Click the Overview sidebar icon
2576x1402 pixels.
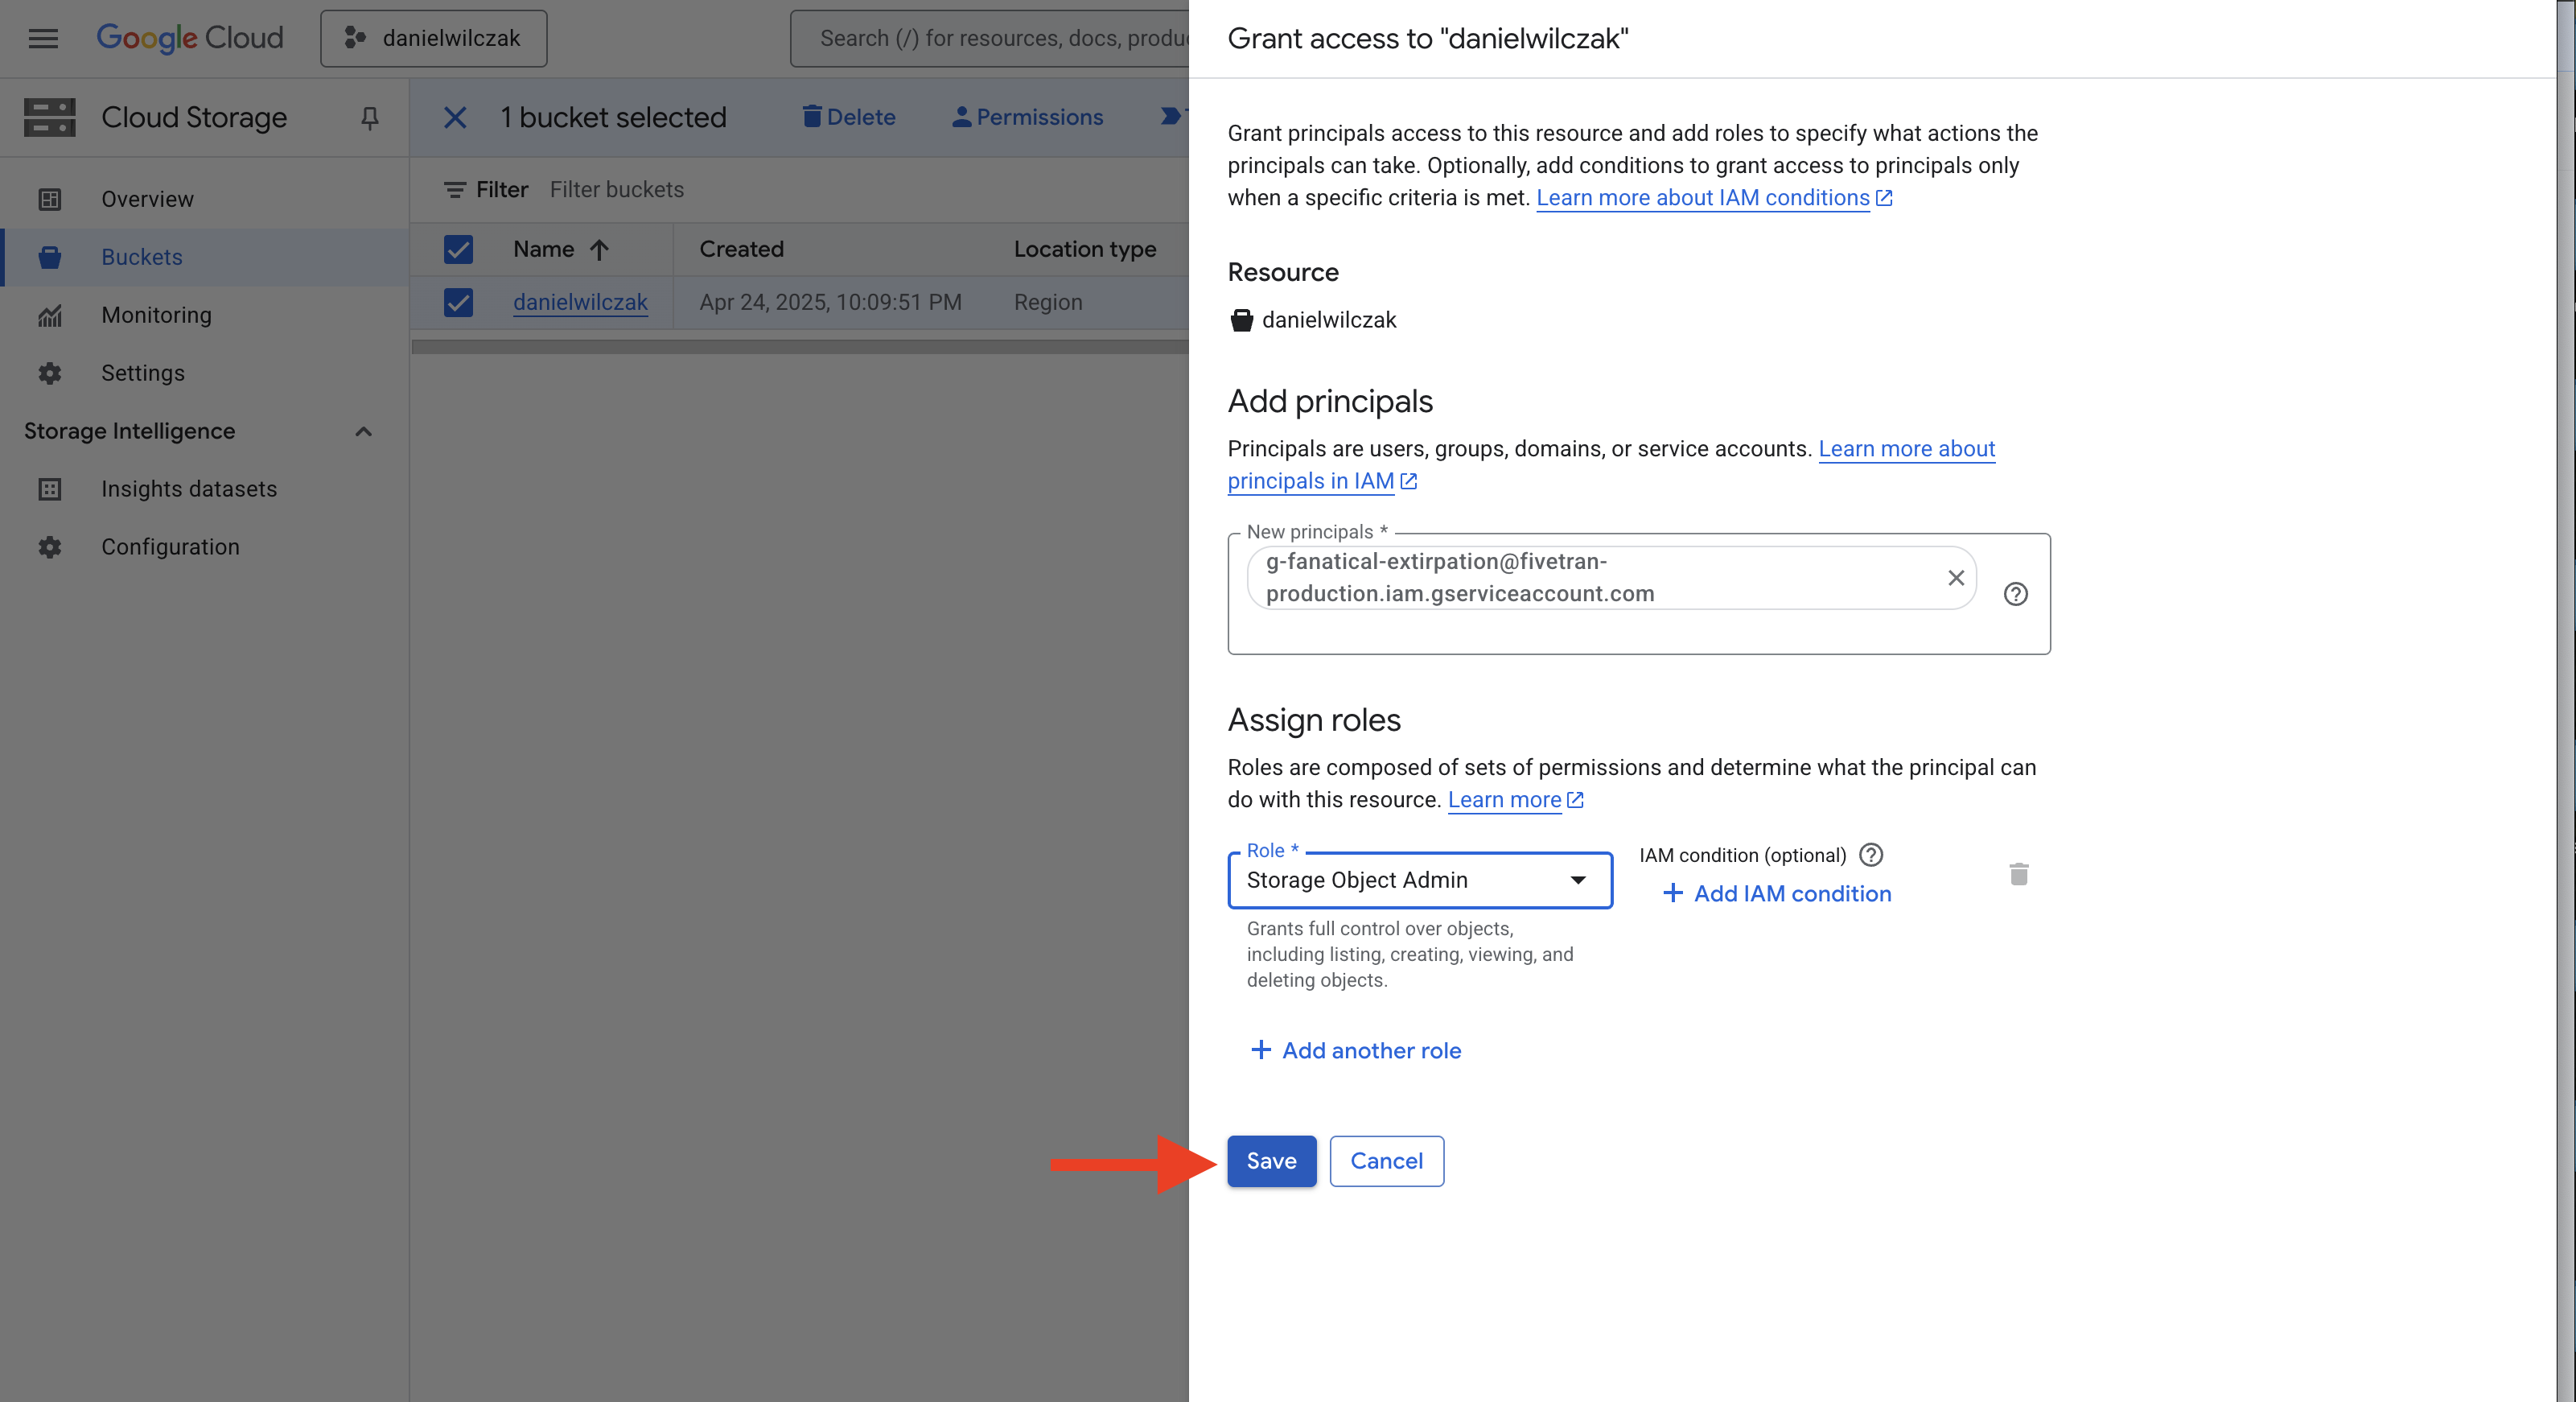(x=50, y=199)
